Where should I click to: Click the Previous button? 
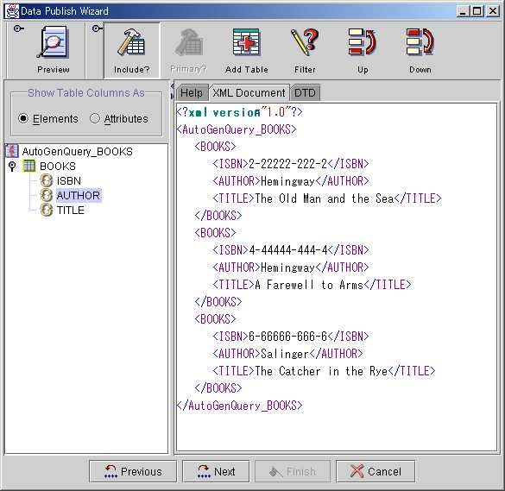(133, 472)
